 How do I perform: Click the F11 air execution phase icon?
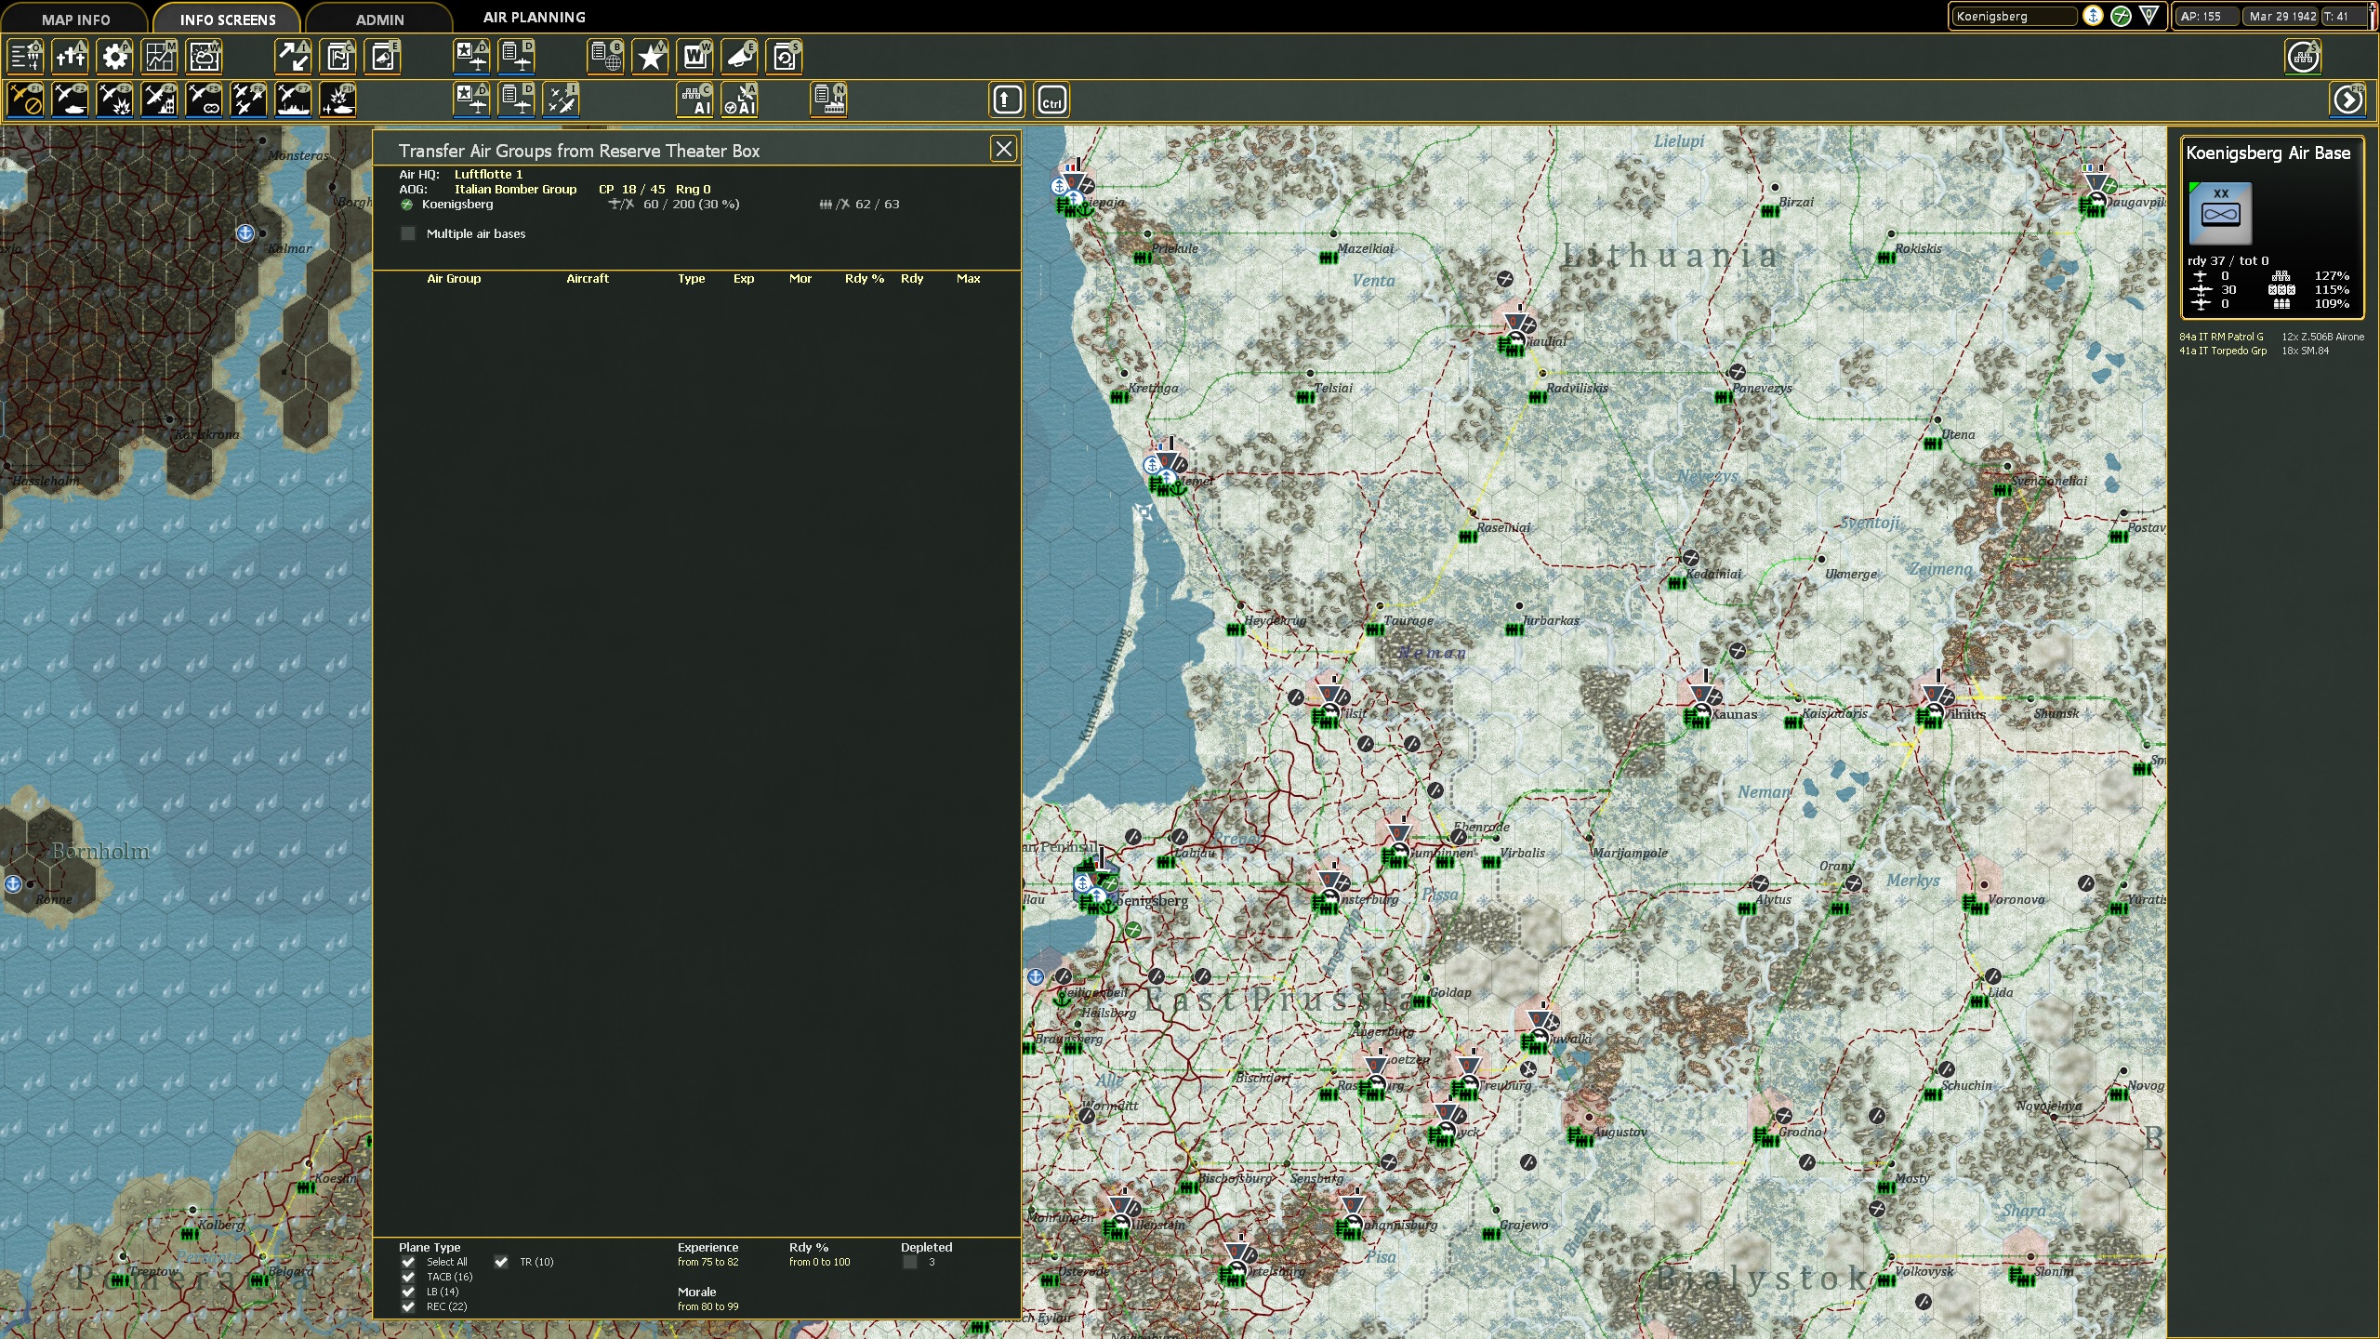(338, 100)
